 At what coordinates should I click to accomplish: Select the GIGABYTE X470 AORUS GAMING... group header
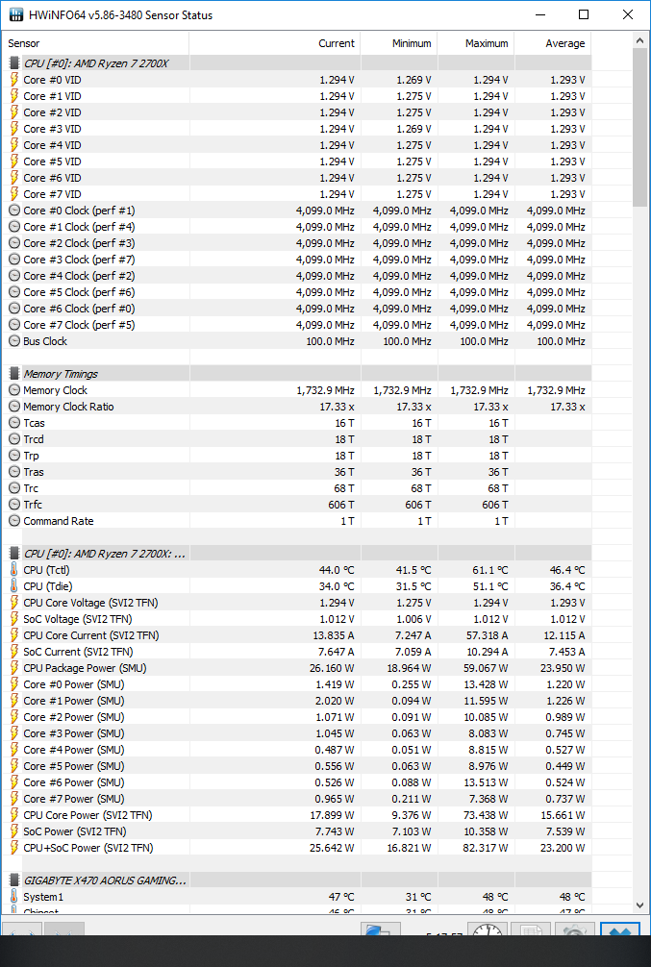(x=105, y=880)
